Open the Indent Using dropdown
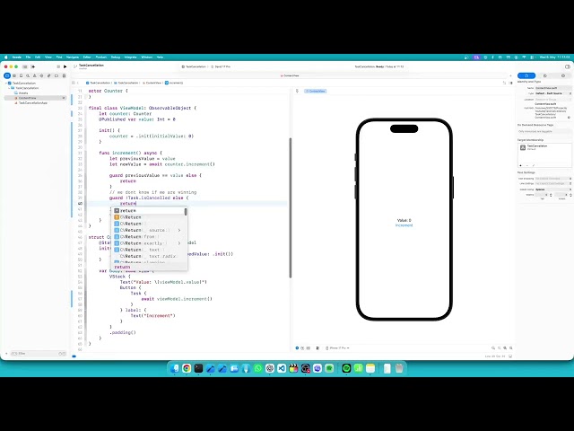574x431 pixels. 553,189
